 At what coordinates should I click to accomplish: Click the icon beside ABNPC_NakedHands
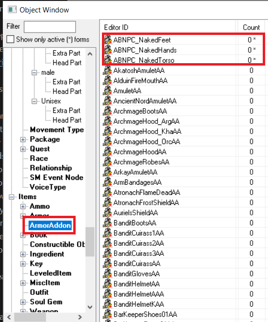click(108, 50)
